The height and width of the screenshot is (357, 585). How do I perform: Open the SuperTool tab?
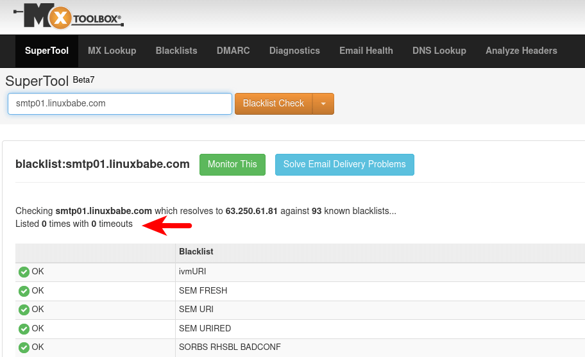(46, 51)
